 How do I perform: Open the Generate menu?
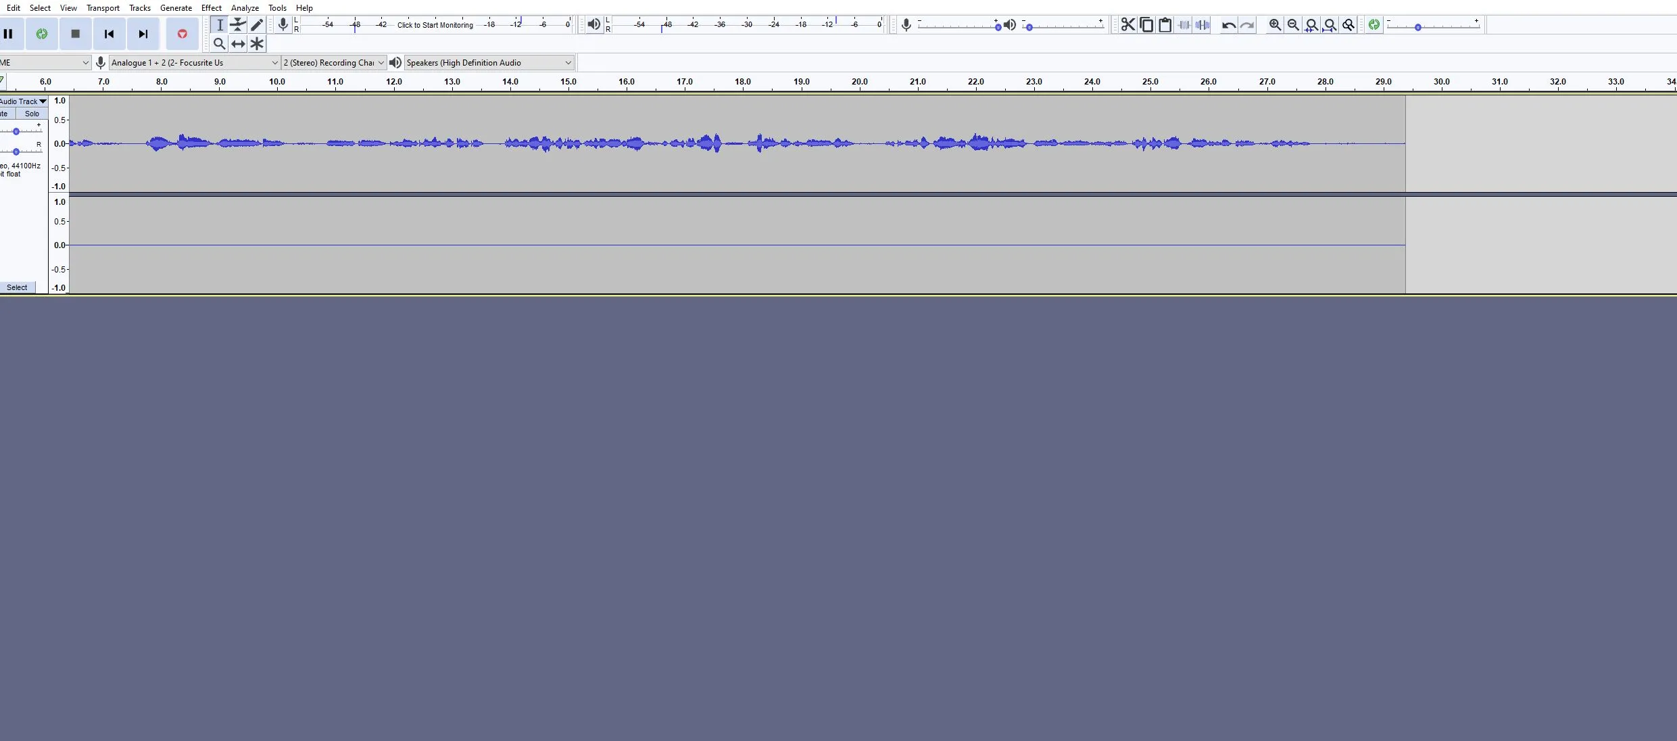176,8
